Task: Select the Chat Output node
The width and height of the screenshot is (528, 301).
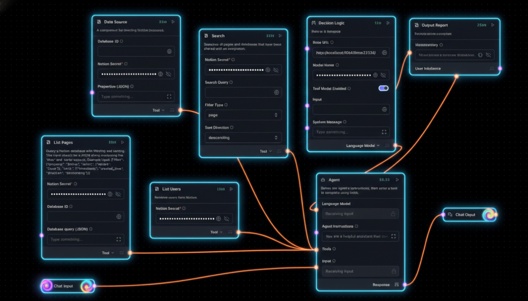Action: pyautogui.click(x=465, y=215)
